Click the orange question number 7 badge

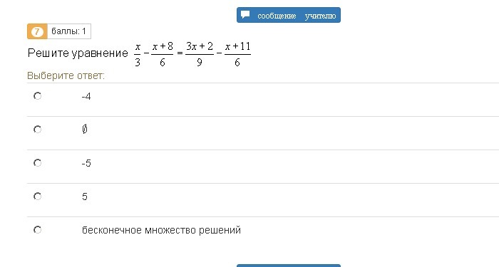click(37, 31)
